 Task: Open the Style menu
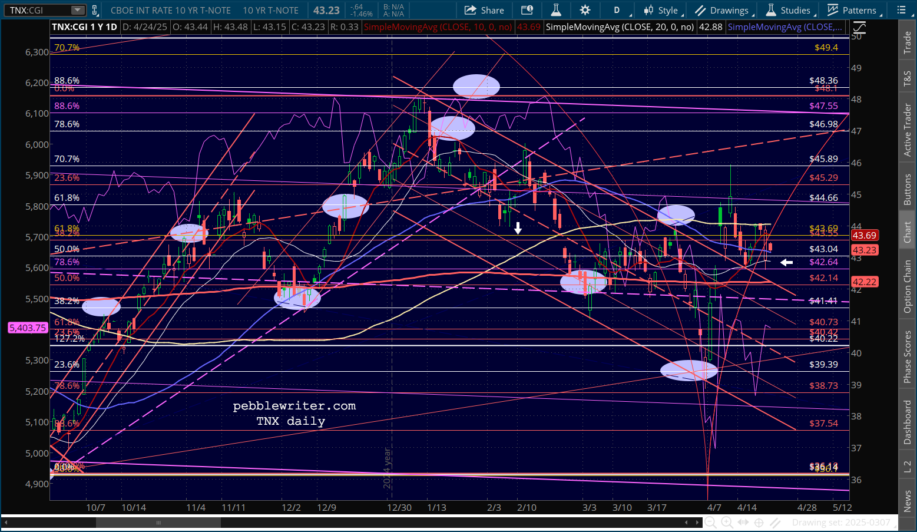tap(664, 10)
